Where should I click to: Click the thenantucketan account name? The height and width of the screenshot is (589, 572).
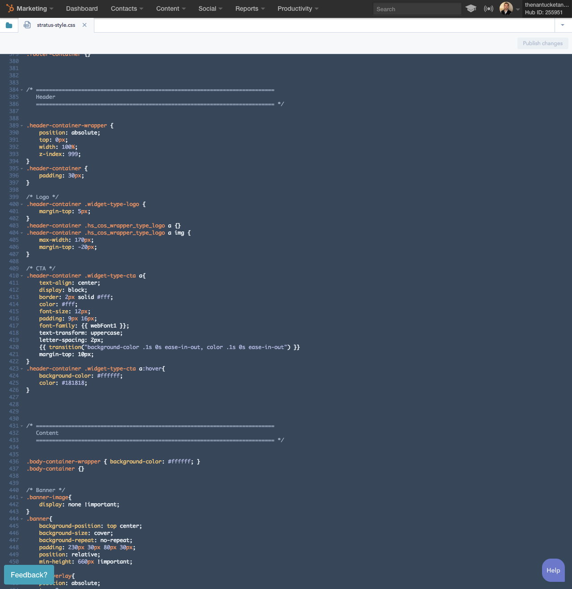[547, 5]
